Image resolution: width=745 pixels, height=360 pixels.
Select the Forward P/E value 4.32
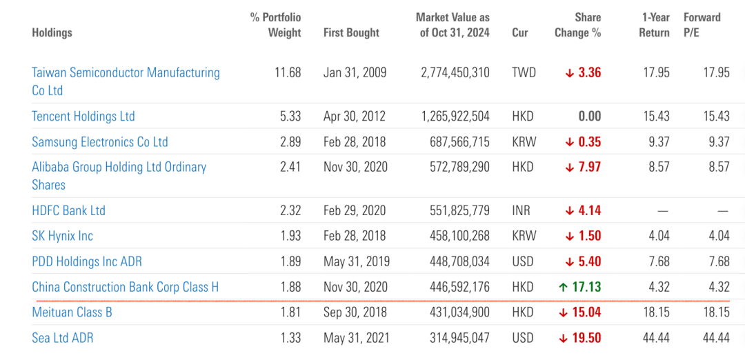(x=719, y=287)
